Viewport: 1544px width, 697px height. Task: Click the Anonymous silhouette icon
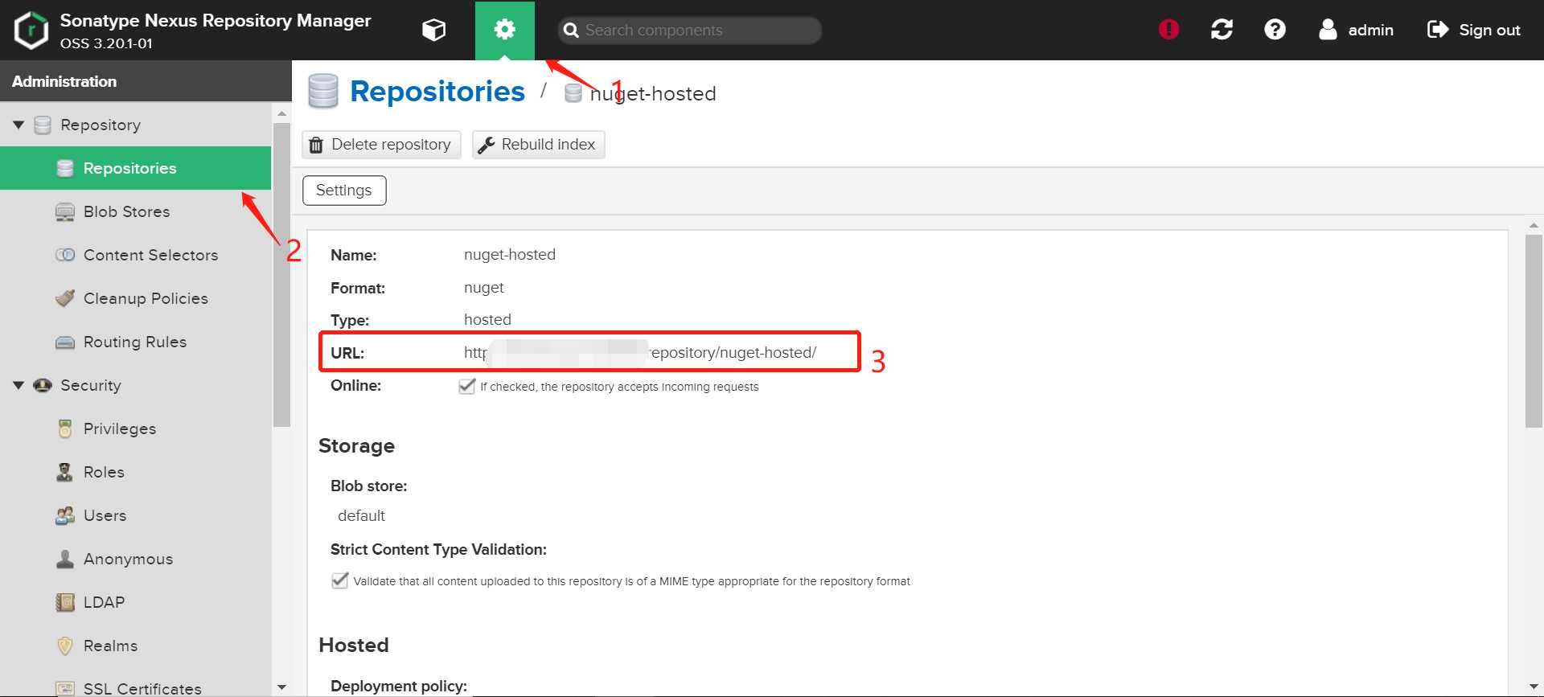click(x=65, y=559)
